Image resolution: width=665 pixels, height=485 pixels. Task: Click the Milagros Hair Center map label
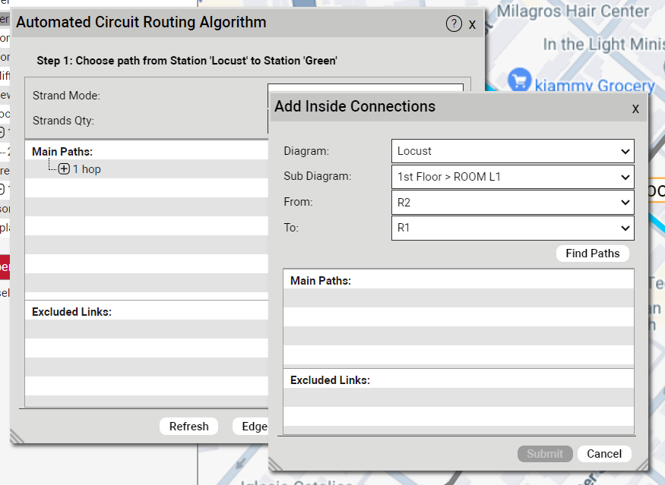pos(573,12)
